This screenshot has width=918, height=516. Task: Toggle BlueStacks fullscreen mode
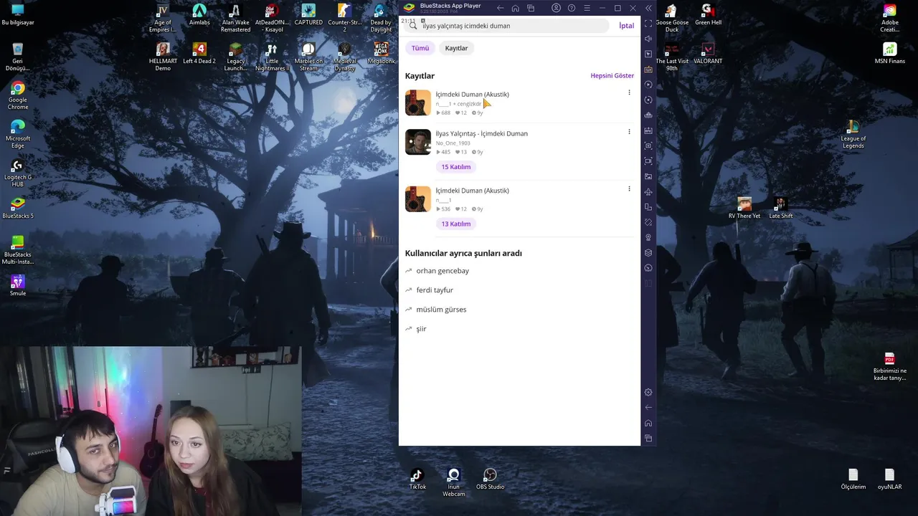[648, 24]
